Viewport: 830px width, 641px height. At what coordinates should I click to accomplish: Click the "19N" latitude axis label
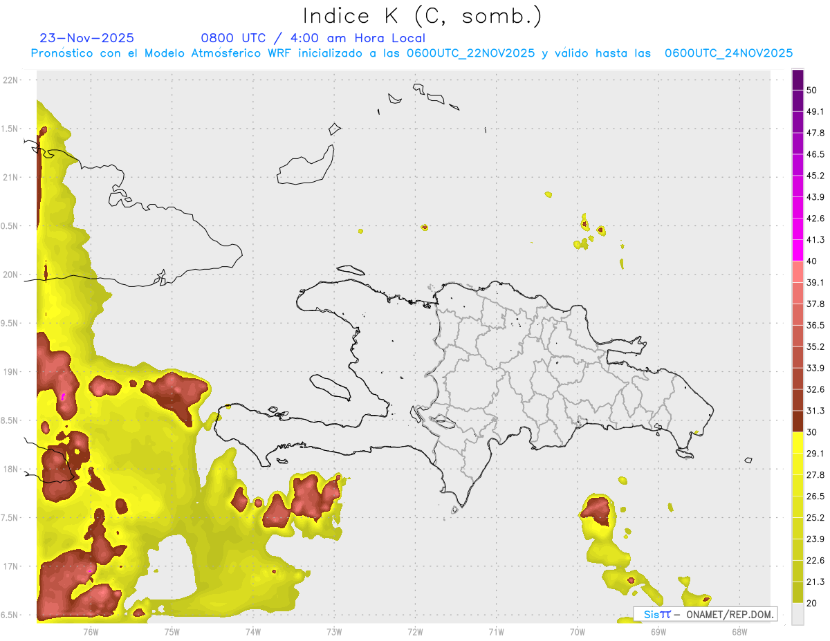[10, 372]
